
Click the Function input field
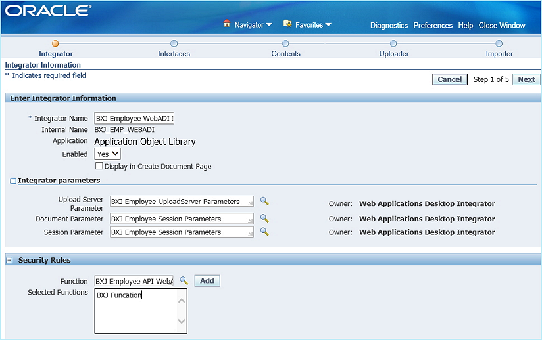[x=134, y=281]
